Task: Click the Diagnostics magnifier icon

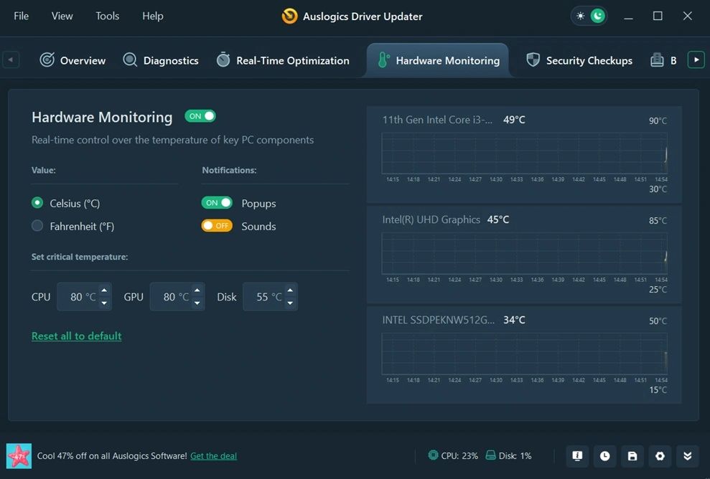Action: (130, 60)
